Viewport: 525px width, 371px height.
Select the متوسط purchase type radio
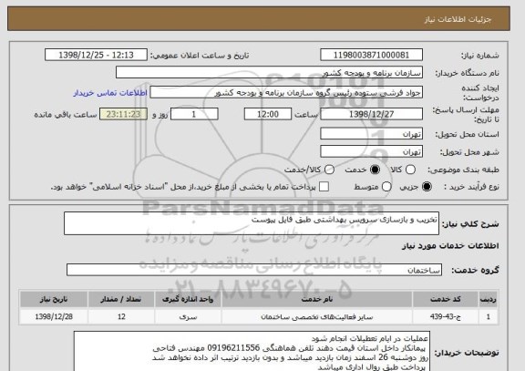click(x=386, y=187)
